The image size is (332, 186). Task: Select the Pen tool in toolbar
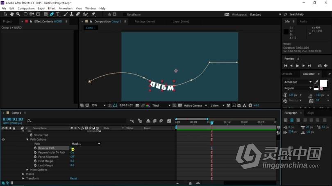(x=52, y=14)
